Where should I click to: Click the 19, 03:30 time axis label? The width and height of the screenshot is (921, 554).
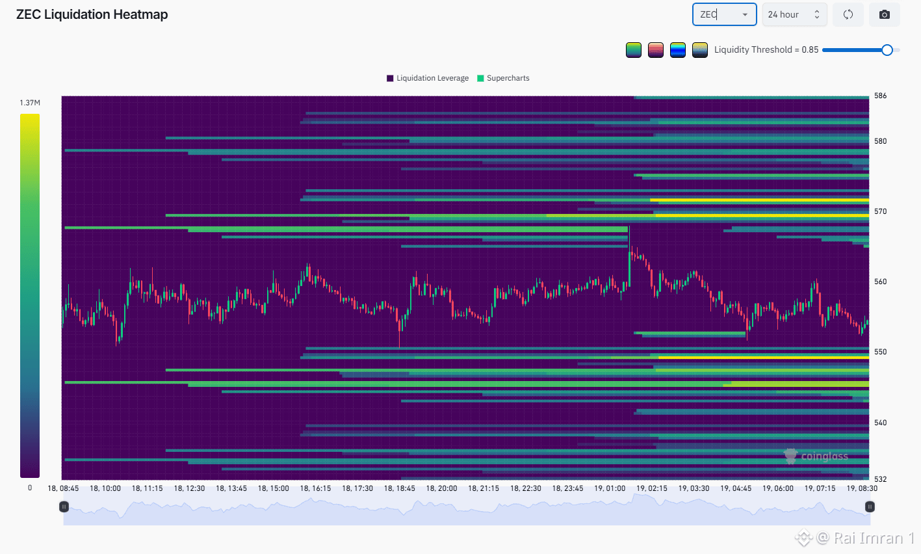(694, 488)
